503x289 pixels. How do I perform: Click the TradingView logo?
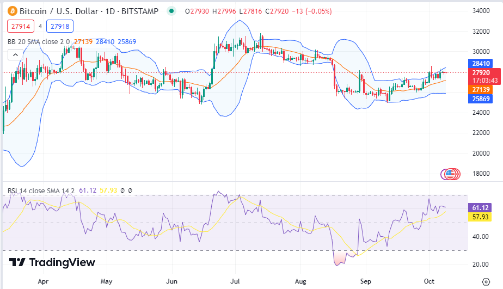coord(52,262)
